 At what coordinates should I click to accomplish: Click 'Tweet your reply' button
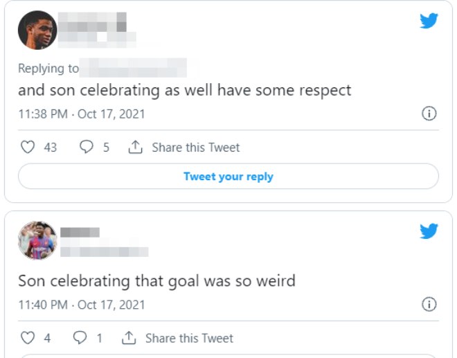pyautogui.click(x=228, y=177)
